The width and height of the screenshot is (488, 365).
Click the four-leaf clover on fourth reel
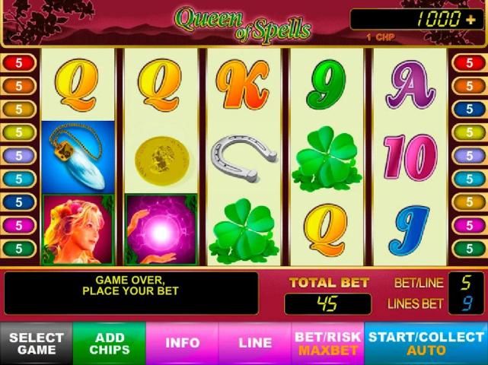[x=327, y=159]
